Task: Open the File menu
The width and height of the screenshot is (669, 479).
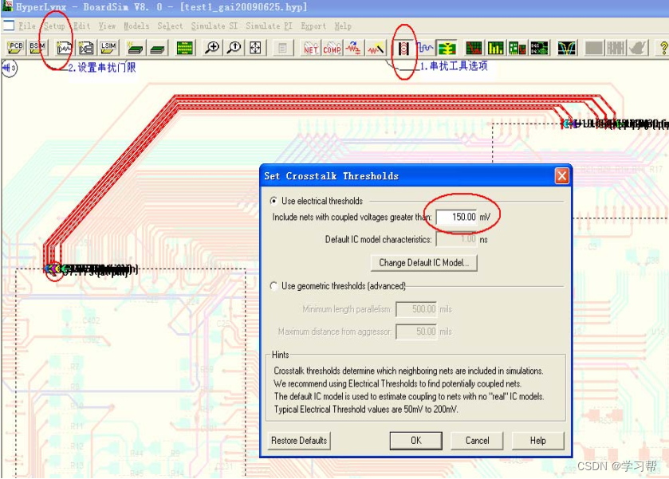Action: (x=27, y=26)
